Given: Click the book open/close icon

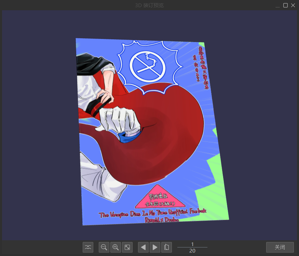Looking at the screenshot, I should (166, 247).
